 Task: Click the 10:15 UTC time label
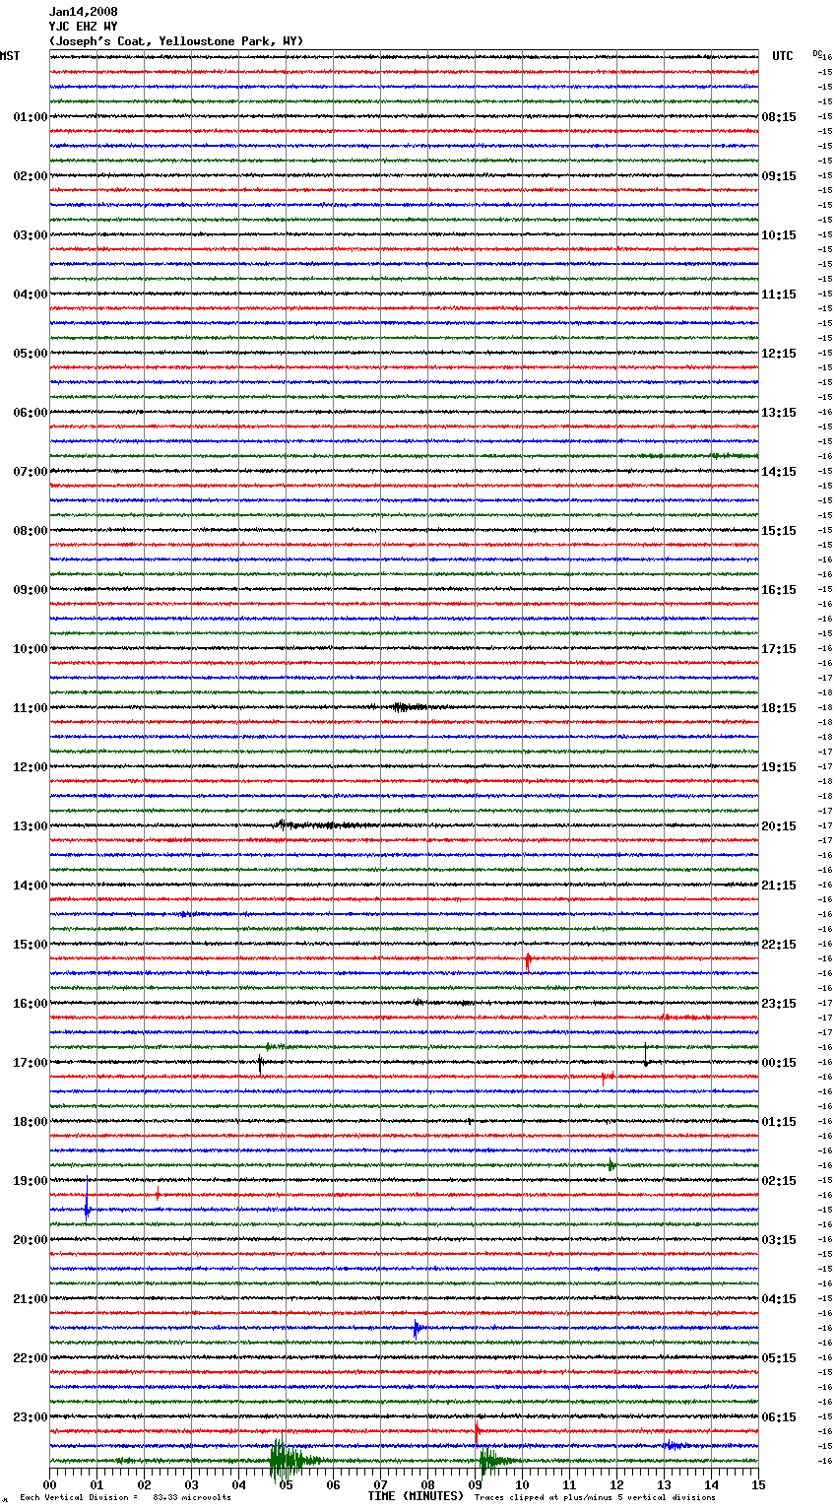779,235
